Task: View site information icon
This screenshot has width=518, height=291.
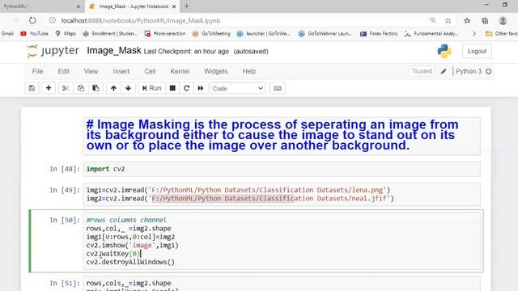Action: [53, 20]
